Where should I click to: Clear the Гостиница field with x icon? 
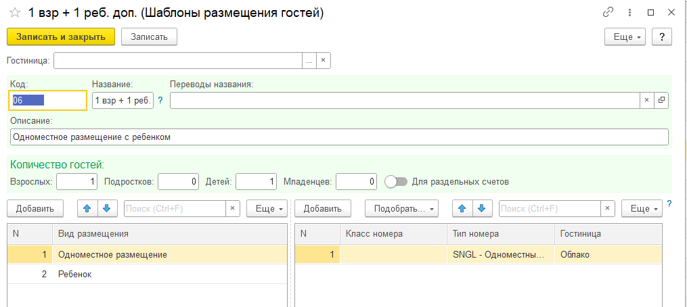coord(323,60)
